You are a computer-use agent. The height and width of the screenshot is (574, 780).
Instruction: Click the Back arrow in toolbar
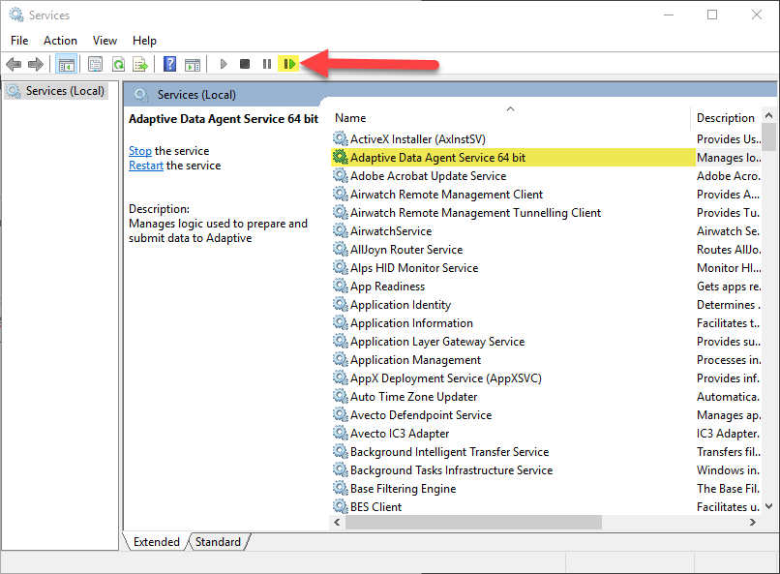(14, 64)
